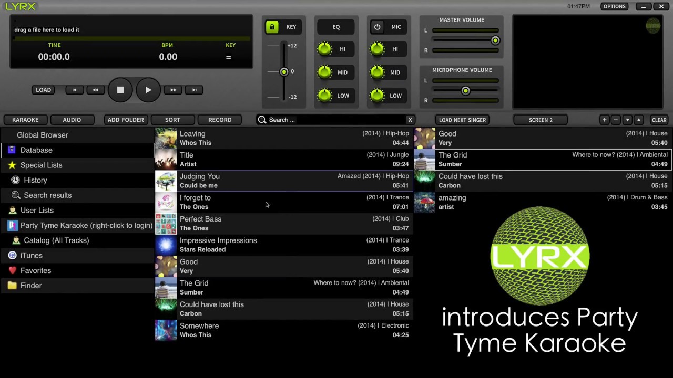Screen dimensions: 673x378
Task: Fast forward the current track
Action: click(173, 90)
